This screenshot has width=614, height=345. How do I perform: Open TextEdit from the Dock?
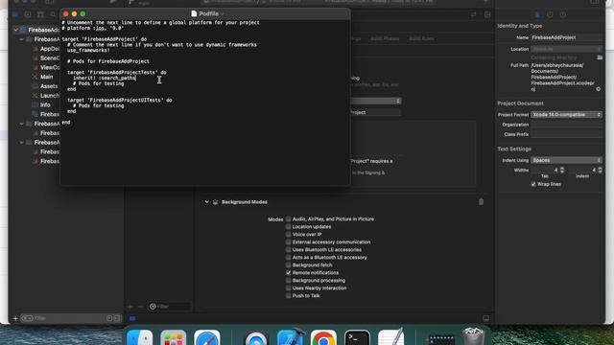pyautogui.click(x=390, y=337)
